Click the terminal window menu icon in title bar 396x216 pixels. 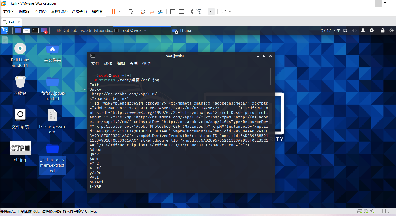tap(93, 56)
